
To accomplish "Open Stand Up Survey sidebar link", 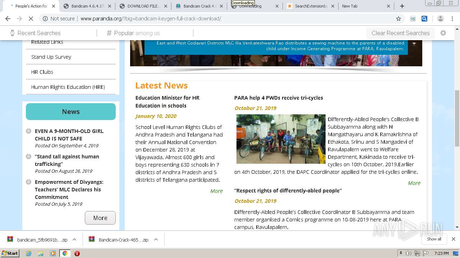I will coord(51,57).
